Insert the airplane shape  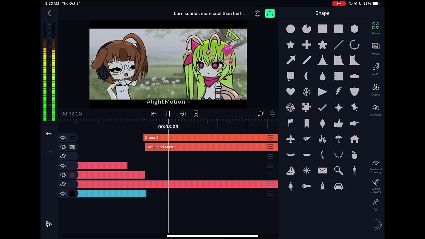(291, 139)
